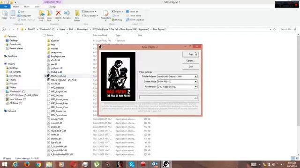Open the Move to dropdown

pos(41,16)
